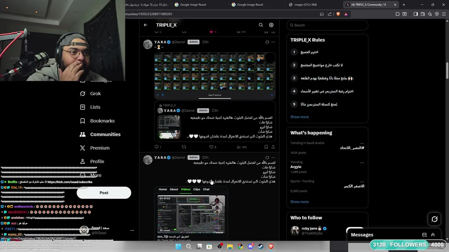The image size is (449, 252).
Task: Click the Post button
Action: coord(104,193)
